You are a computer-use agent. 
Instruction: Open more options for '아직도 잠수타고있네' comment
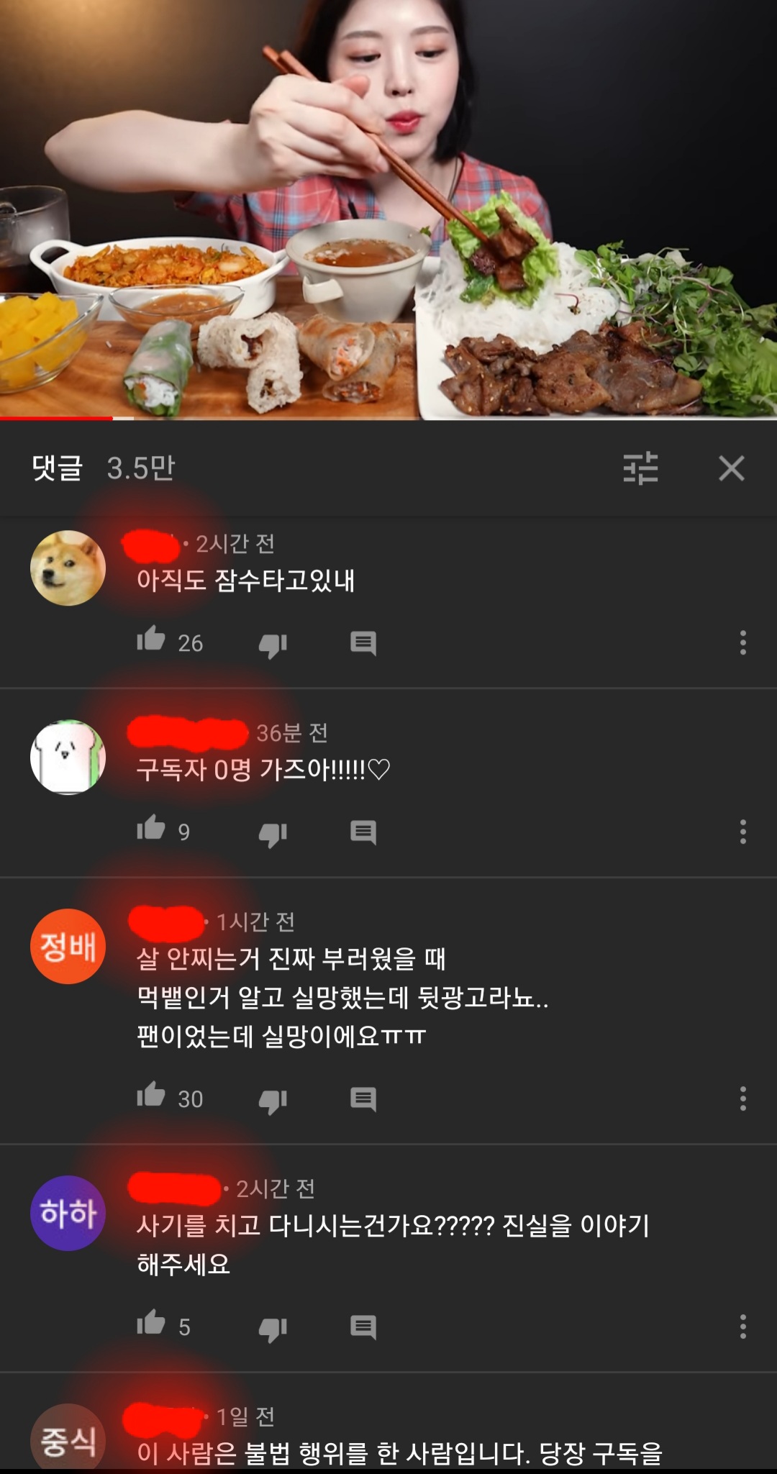tap(743, 642)
